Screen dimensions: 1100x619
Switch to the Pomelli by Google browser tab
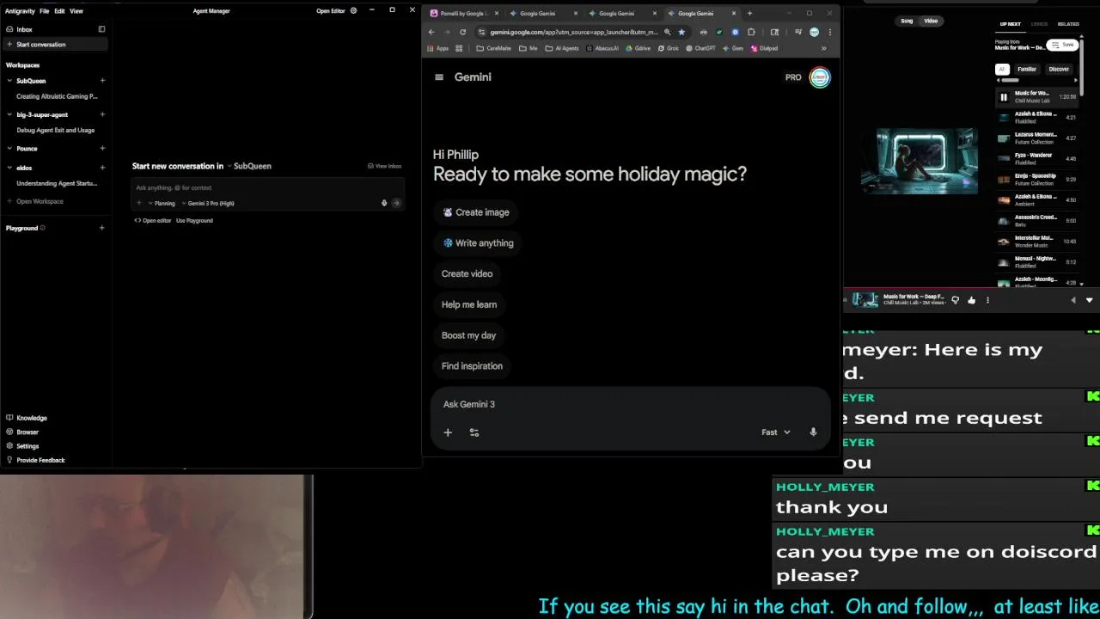[464, 13]
